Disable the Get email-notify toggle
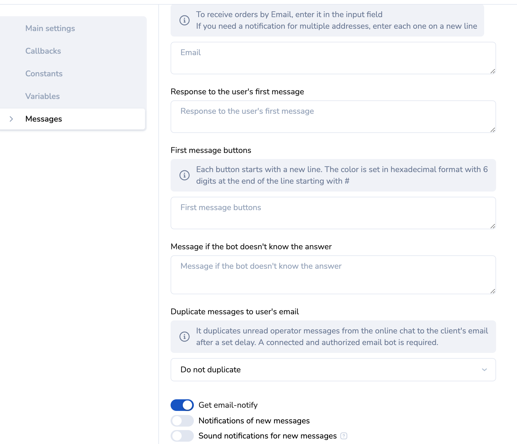The height and width of the screenshot is (444, 517). click(x=182, y=405)
